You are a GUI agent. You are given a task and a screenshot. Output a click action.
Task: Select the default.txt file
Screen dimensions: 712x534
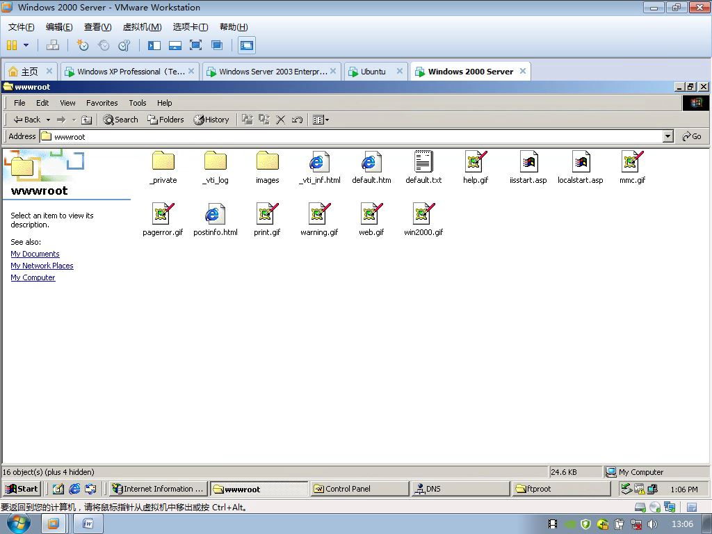423,168
